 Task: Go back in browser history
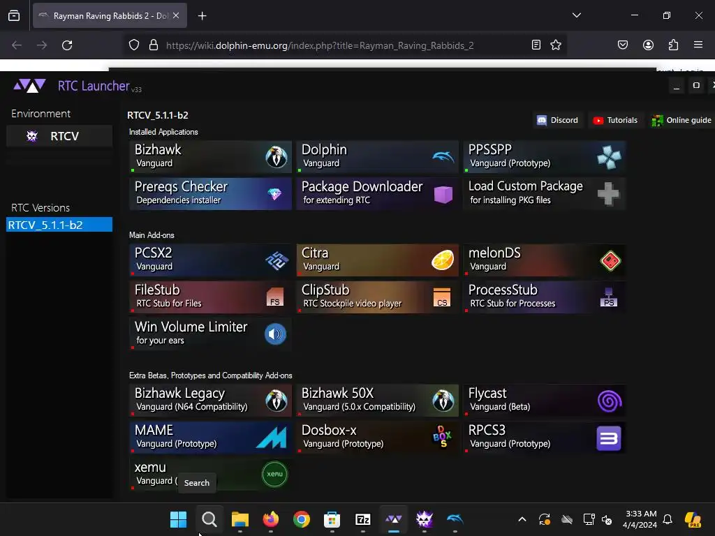(x=17, y=45)
